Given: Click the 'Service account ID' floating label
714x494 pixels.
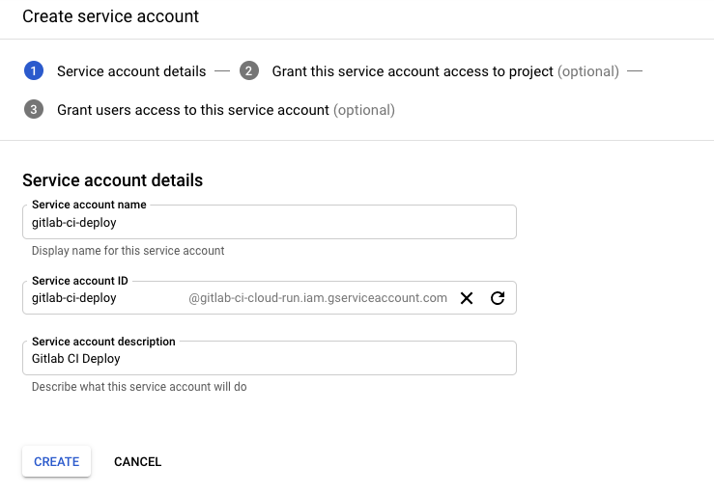Looking at the screenshot, I should (x=80, y=281).
